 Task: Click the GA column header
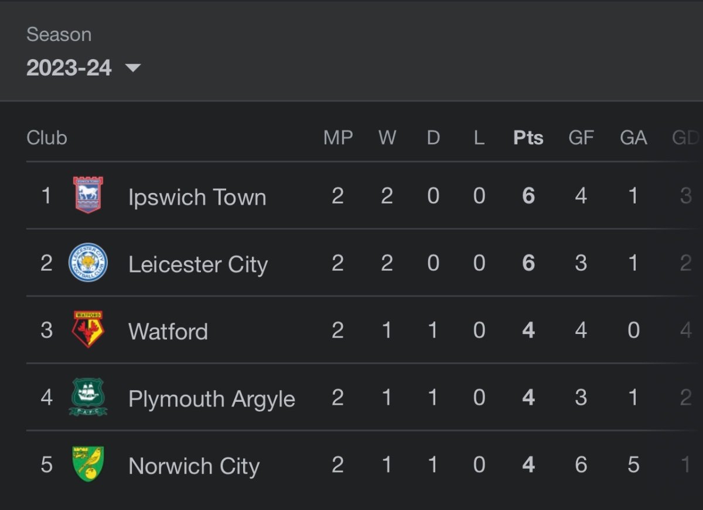pos(633,138)
